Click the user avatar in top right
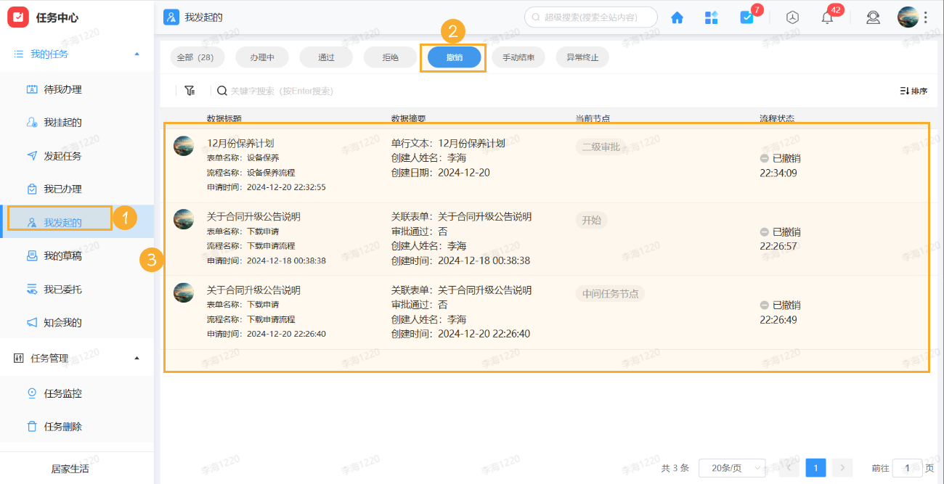Image resolution: width=944 pixels, height=484 pixels. (x=908, y=16)
